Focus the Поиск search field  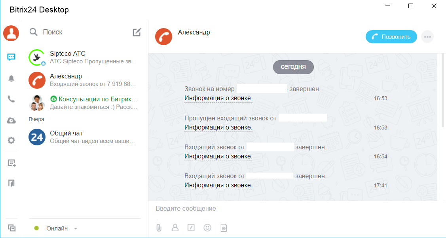(x=85, y=32)
